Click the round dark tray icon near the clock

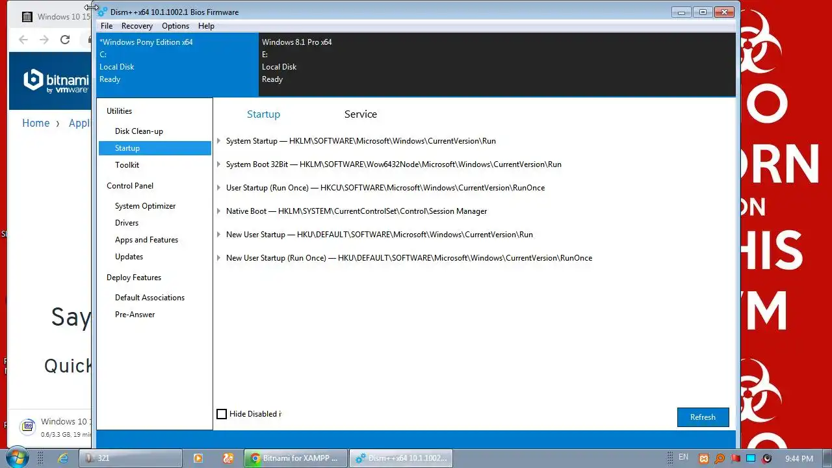click(x=766, y=458)
